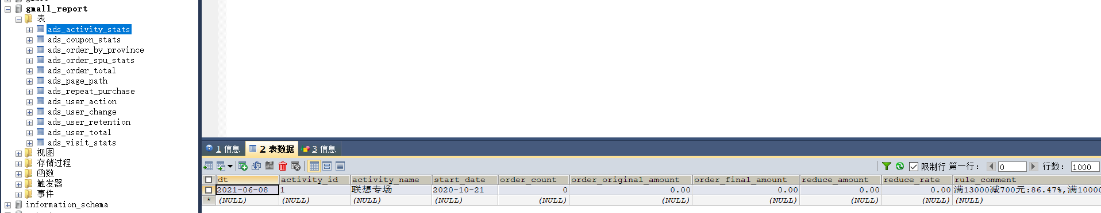Image resolution: width=1101 pixels, height=213 pixels.
Task: Select ads_order_spu_stats table
Action: [x=91, y=60]
